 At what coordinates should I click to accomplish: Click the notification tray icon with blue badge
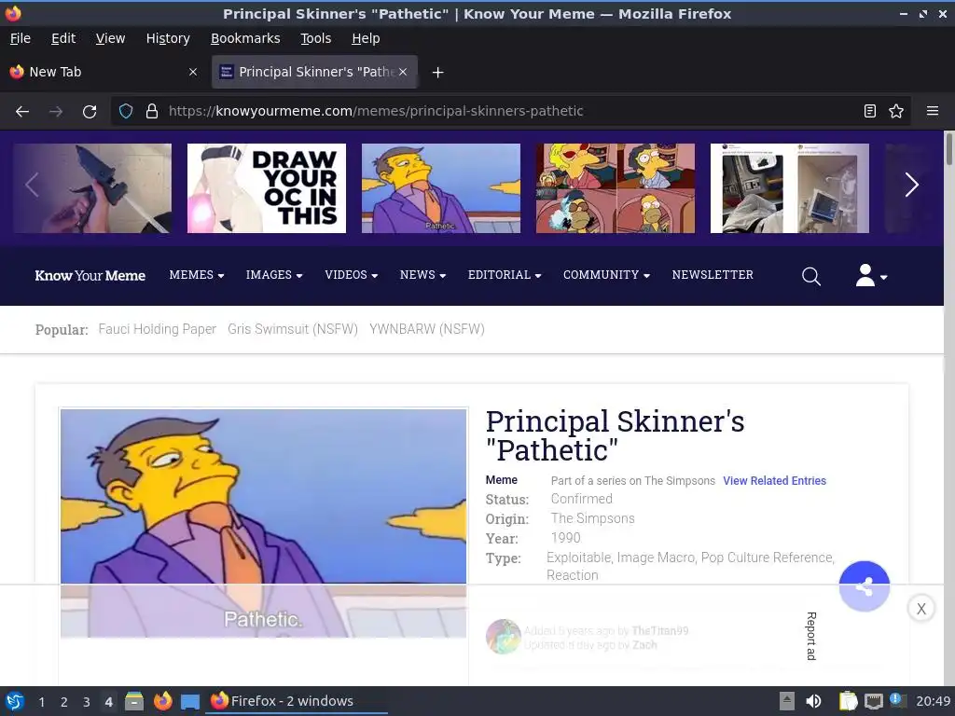(x=897, y=700)
